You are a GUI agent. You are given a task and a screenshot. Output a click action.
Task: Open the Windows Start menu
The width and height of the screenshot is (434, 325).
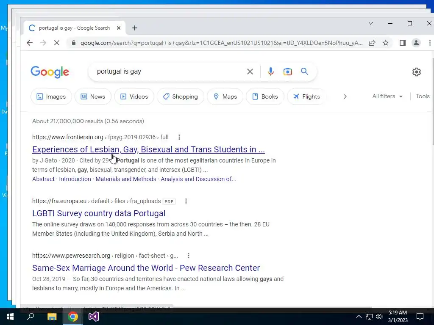pos(10,317)
